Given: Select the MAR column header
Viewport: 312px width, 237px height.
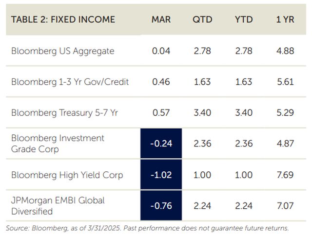Looking at the screenshot, I should pyautogui.click(x=161, y=19).
